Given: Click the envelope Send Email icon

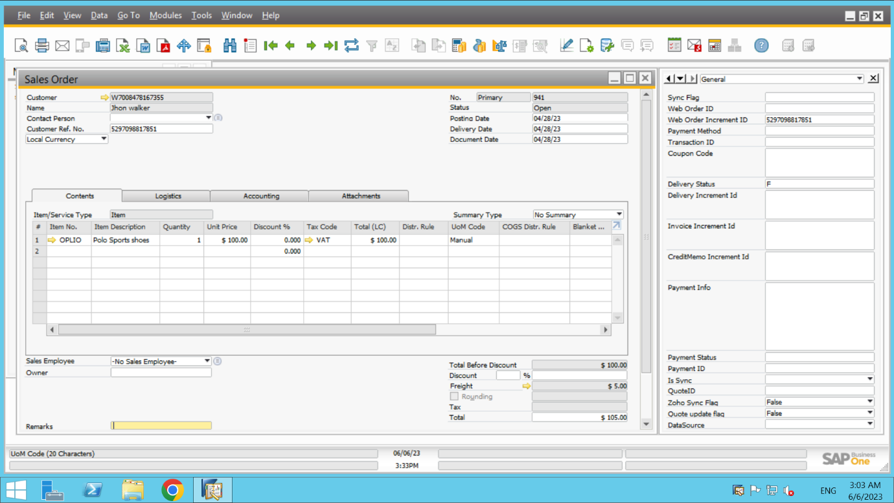Looking at the screenshot, I should click(62, 45).
